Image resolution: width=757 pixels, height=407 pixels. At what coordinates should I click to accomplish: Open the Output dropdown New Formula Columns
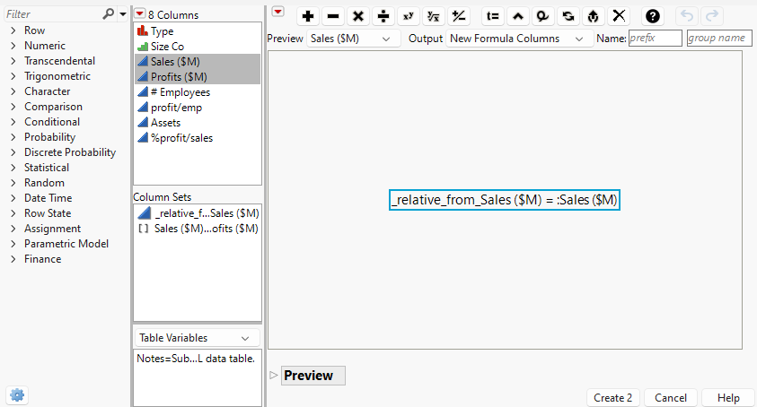tap(519, 39)
